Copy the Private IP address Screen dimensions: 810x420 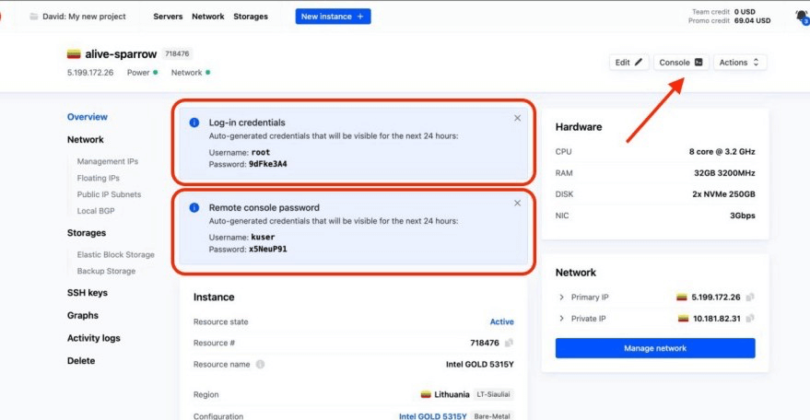pyautogui.click(x=750, y=318)
